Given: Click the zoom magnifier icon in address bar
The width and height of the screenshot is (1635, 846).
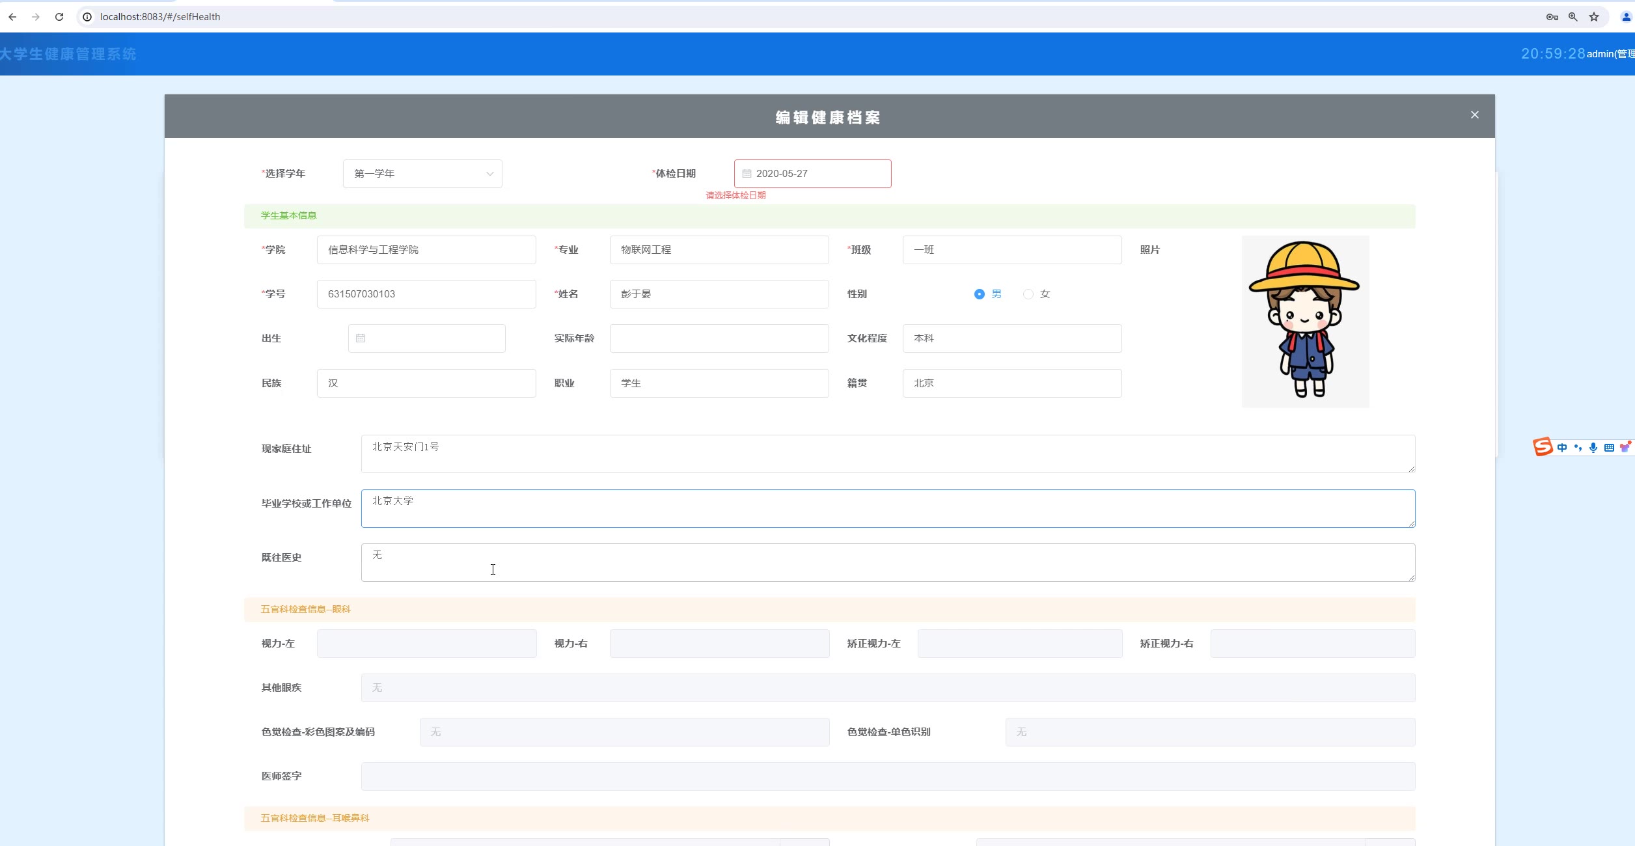Looking at the screenshot, I should point(1573,17).
